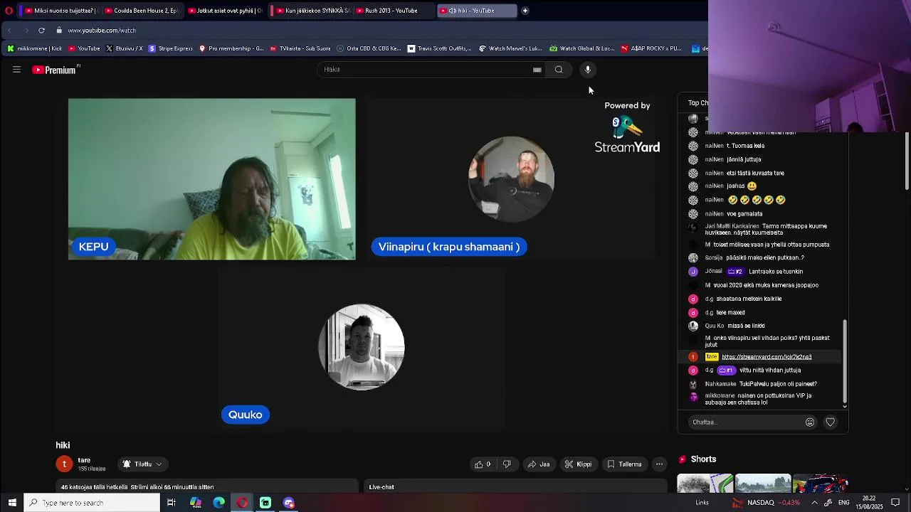The width and height of the screenshot is (911, 512).
Task: Open the YouTube bookmark in bookmarks bar
Action: tap(84, 49)
